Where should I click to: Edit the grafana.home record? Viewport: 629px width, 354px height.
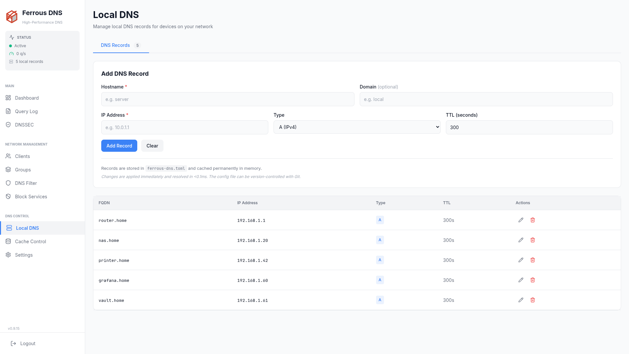coord(521,280)
